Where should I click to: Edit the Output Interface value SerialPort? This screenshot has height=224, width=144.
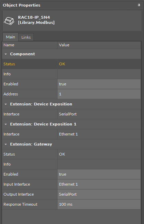pyautogui.click(x=99, y=194)
